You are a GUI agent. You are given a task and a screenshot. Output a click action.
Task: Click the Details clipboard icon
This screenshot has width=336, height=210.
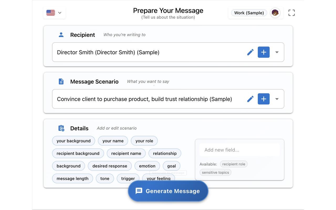tap(61, 128)
